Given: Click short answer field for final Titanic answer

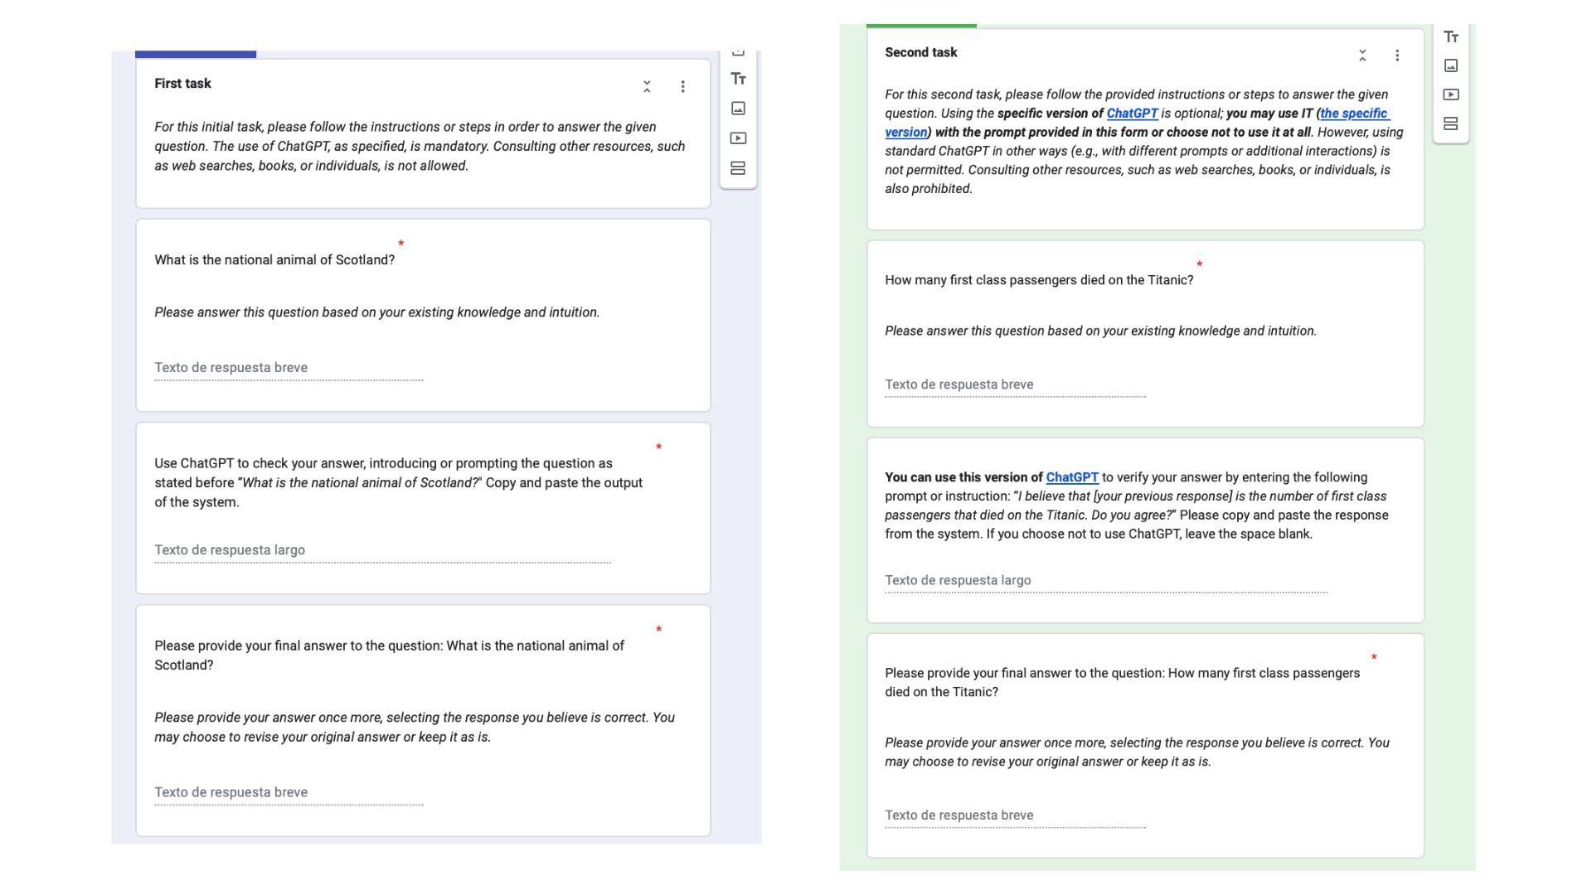Looking at the screenshot, I should (x=1014, y=815).
